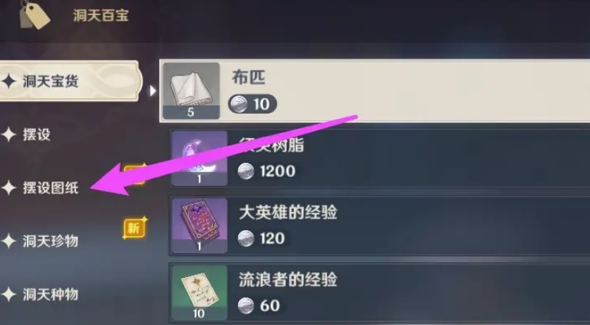Click the realm currency coin beside 10
Screen dimensions: 590x325
coord(238,104)
